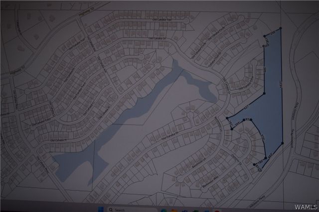Image resolution: width=319 pixels, height=212 pixels.
Task: Select vertex joining the 571 and 627 edges
Action: click(x=264, y=93)
